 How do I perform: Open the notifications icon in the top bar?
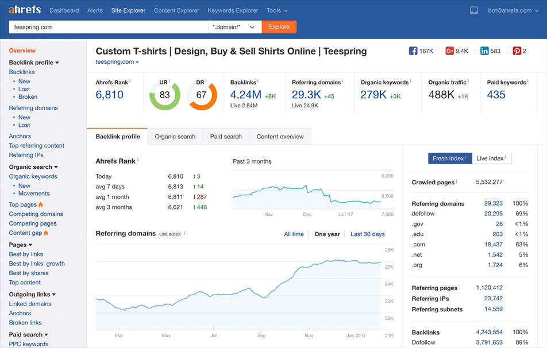[473, 10]
